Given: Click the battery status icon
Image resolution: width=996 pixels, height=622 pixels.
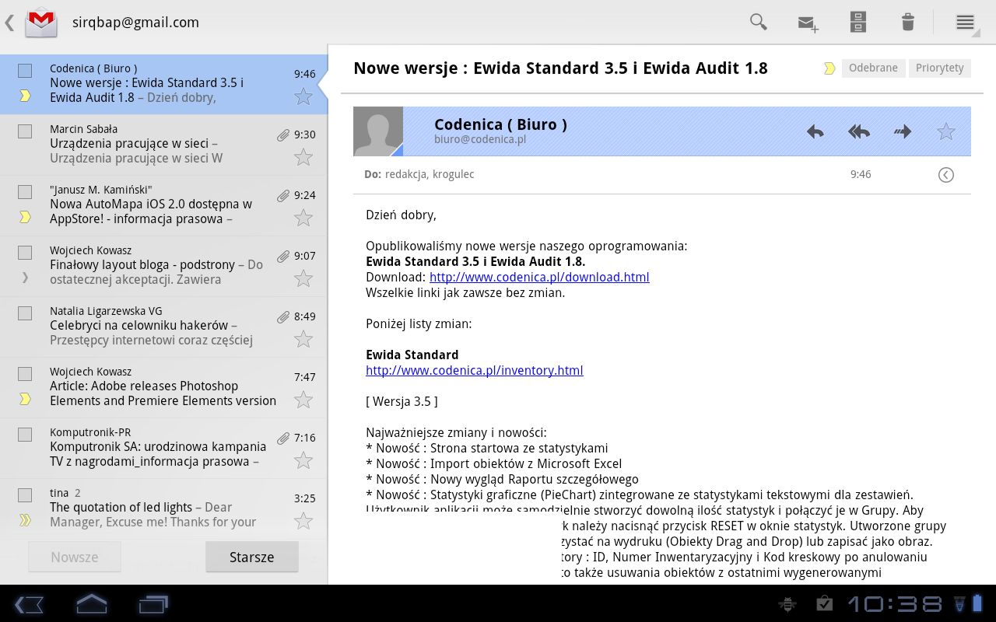Looking at the screenshot, I should click(x=978, y=603).
